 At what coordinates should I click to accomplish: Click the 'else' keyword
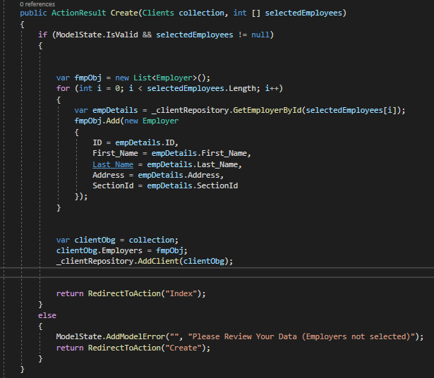[x=47, y=315]
